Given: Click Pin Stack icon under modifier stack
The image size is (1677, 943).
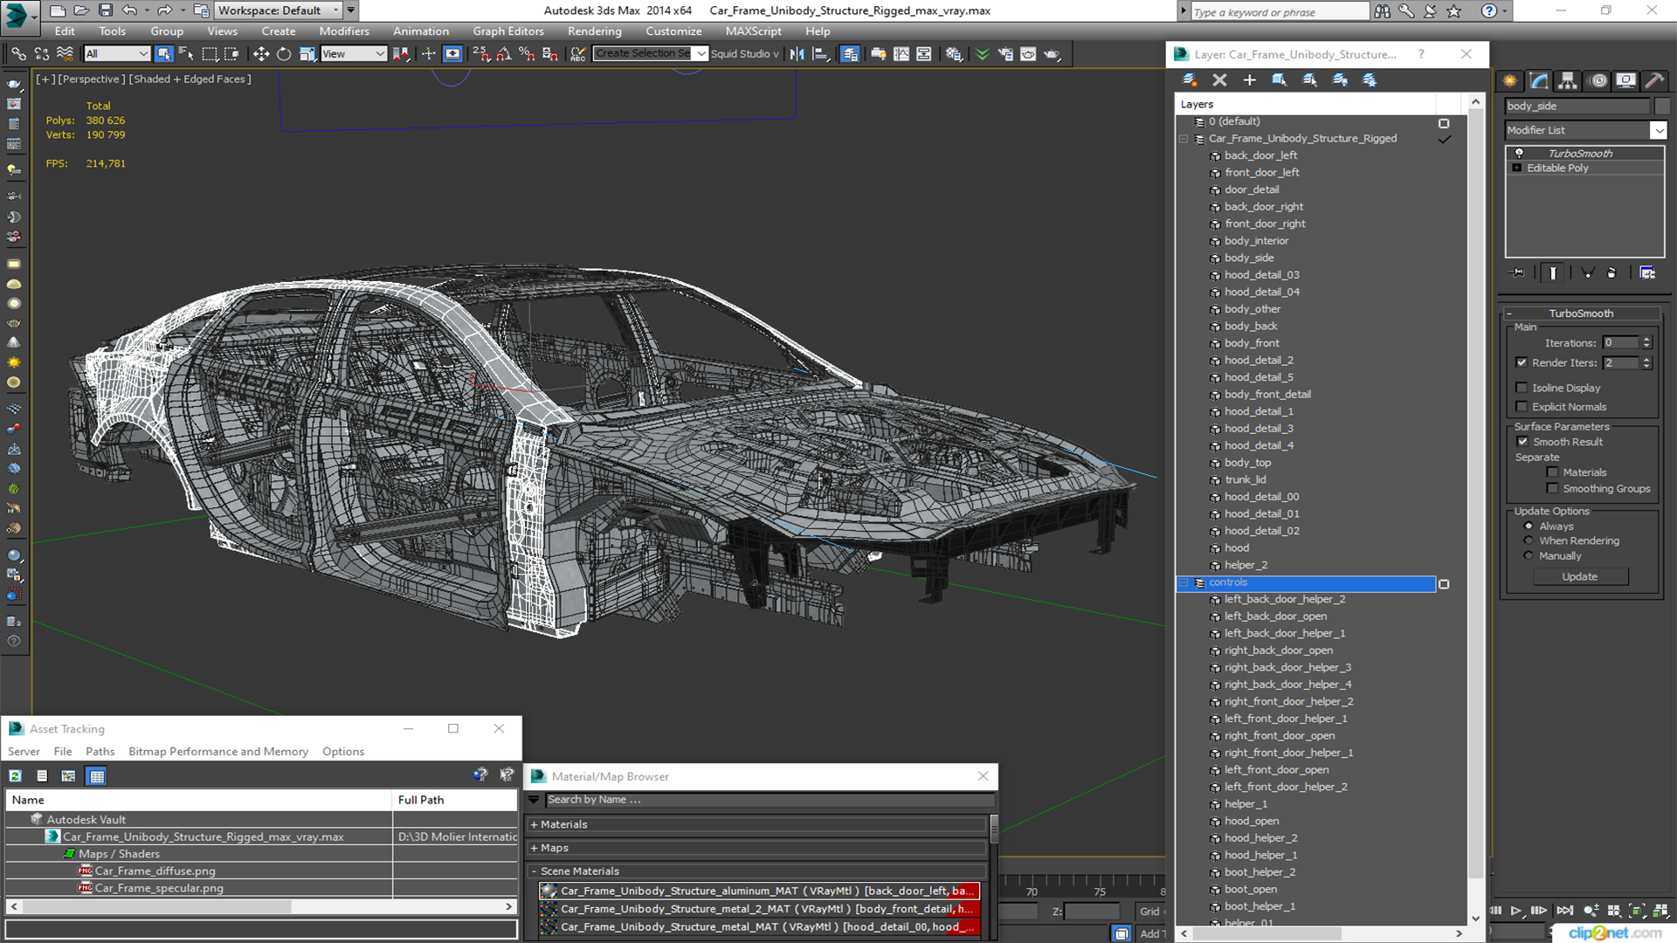Looking at the screenshot, I should tap(1518, 273).
